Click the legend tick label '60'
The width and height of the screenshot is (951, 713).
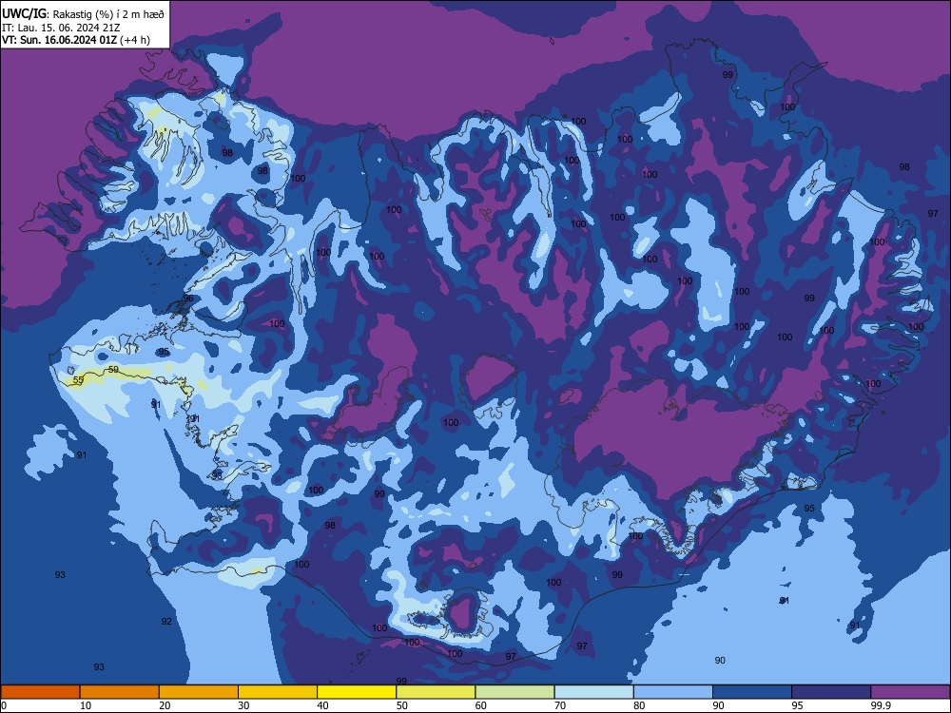point(481,705)
